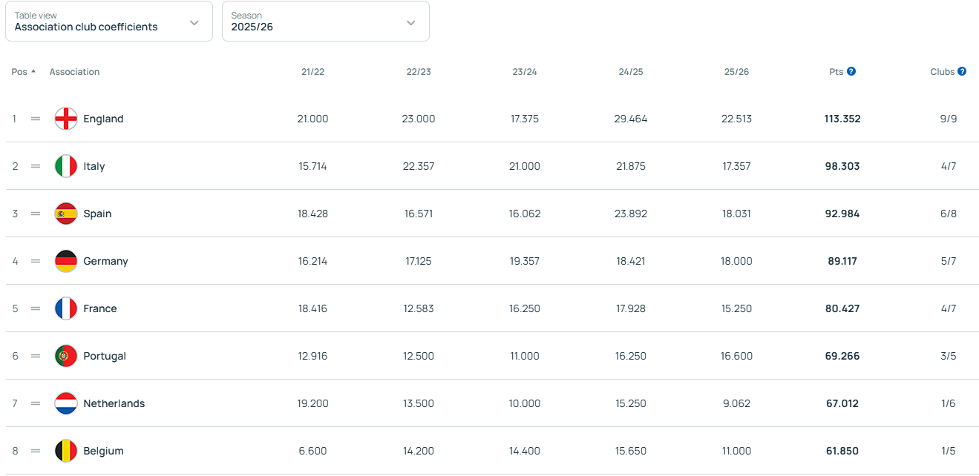The image size is (979, 476).
Task: Click the Portugal flag icon
Action: tap(66, 356)
